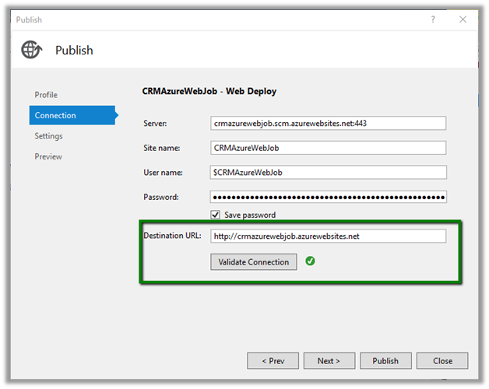Image resolution: width=489 pixels, height=389 pixels.
Task: Click the CRMAzureWebJob - Web Deploy heading
Action: point(209,92)
